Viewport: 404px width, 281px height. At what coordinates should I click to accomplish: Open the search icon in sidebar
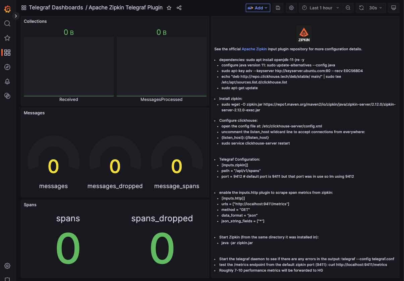click(7, 23)
